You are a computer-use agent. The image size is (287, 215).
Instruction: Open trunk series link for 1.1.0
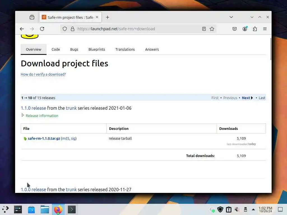click(71, 108)
